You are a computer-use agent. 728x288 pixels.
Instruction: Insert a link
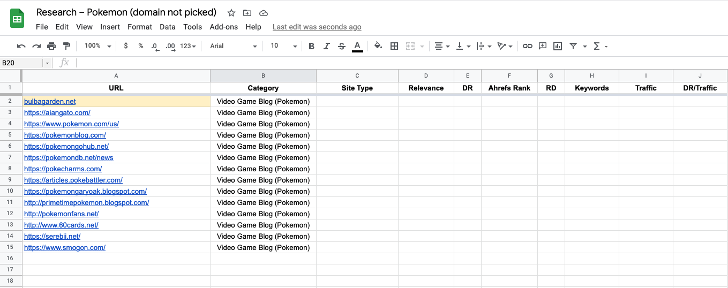tap(528, 46)
